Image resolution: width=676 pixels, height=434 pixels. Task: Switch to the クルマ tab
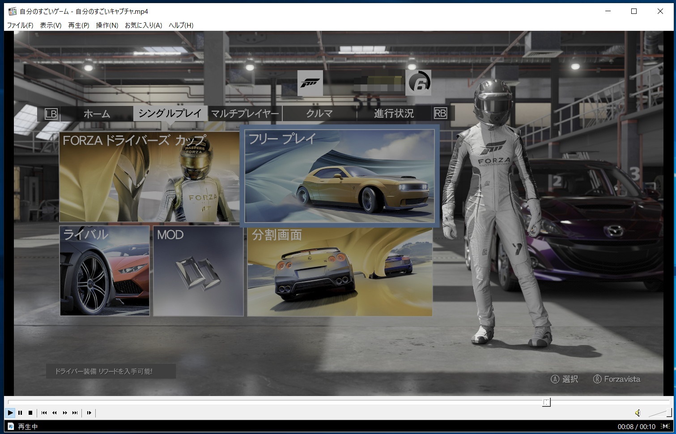point(319,114)
